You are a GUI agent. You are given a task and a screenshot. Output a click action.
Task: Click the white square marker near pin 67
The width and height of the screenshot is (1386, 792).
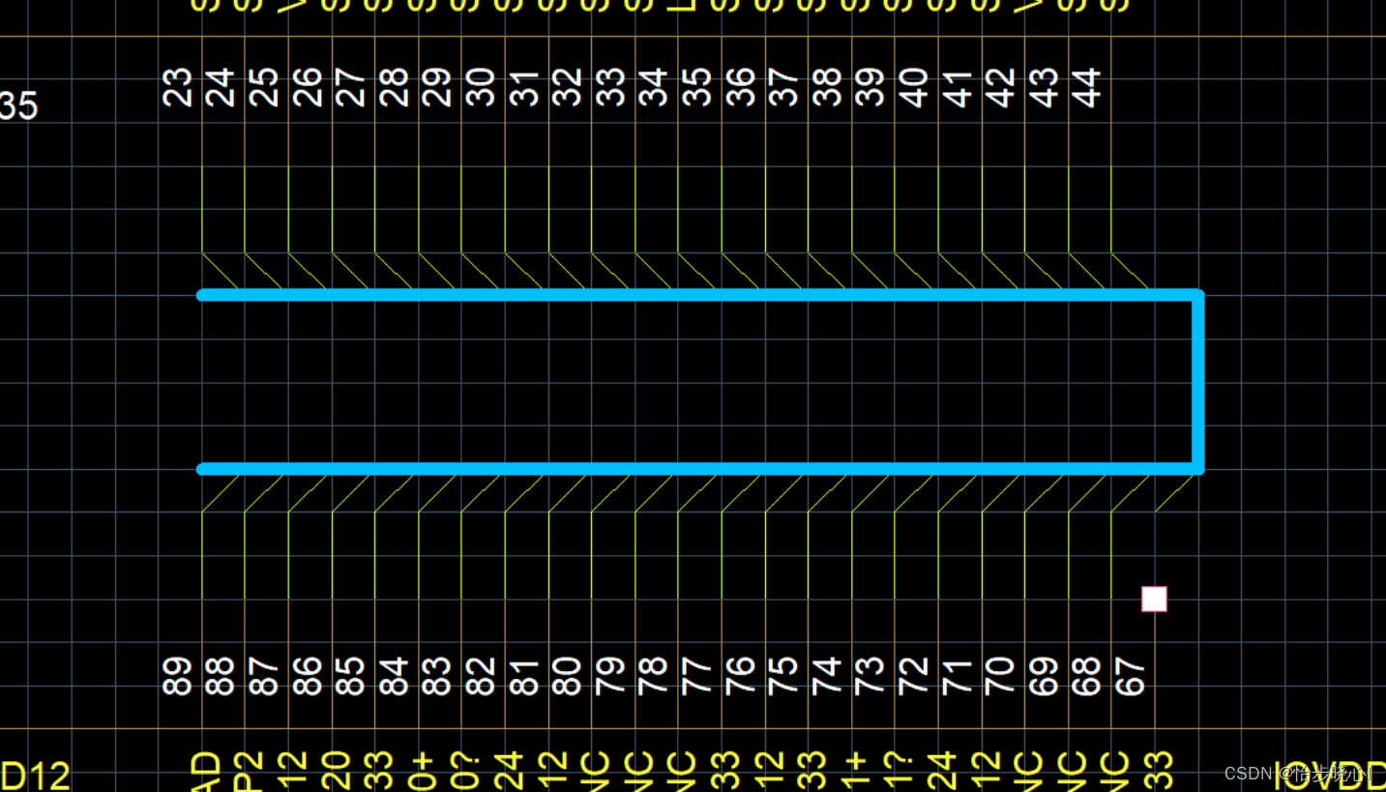click(1154, 600)
